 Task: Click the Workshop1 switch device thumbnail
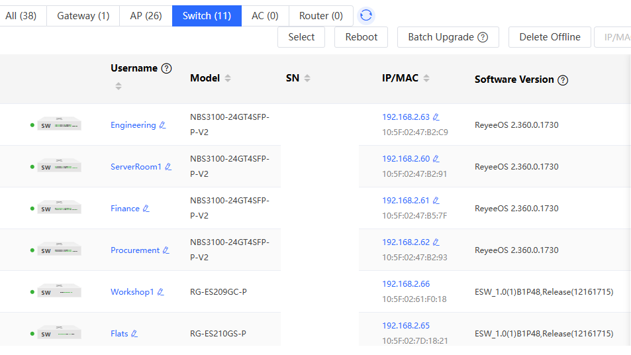pos(59,291)
